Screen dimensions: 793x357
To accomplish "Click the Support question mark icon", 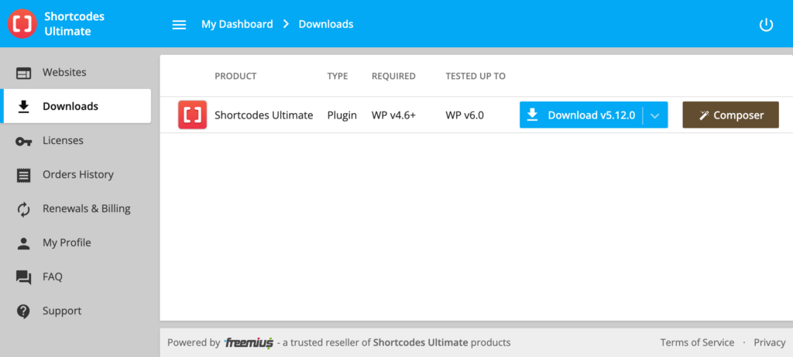I will coord(24,311).
